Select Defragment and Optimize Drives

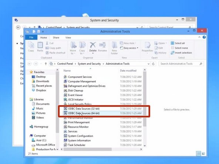point(84,86)
